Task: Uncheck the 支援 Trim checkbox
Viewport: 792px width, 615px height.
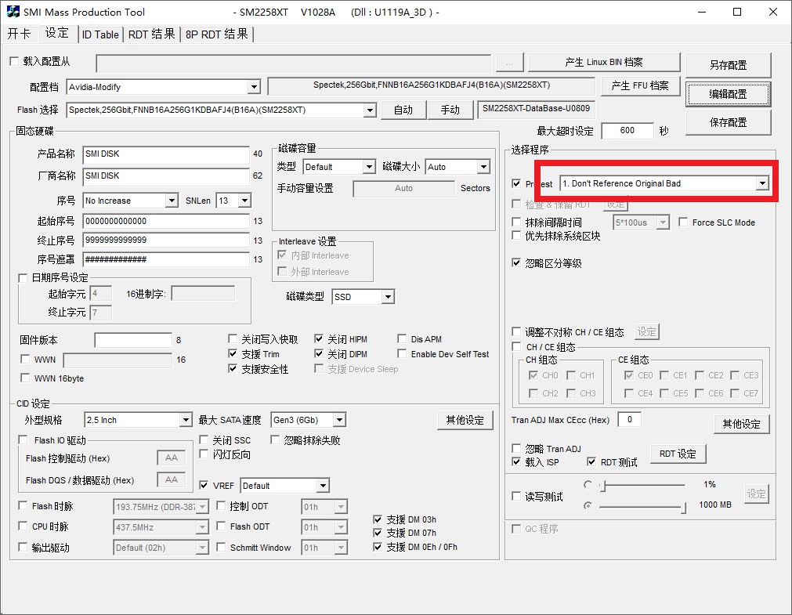Action: click(x=233, y=354)
